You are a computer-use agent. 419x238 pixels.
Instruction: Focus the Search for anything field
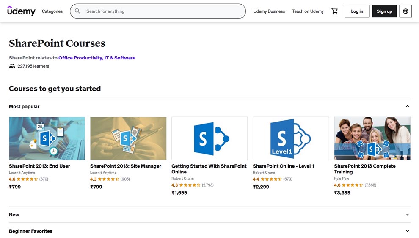pyautogui.click(x=158, y=11)
